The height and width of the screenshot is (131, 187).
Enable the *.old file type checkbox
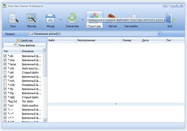[x=5, y=73]
